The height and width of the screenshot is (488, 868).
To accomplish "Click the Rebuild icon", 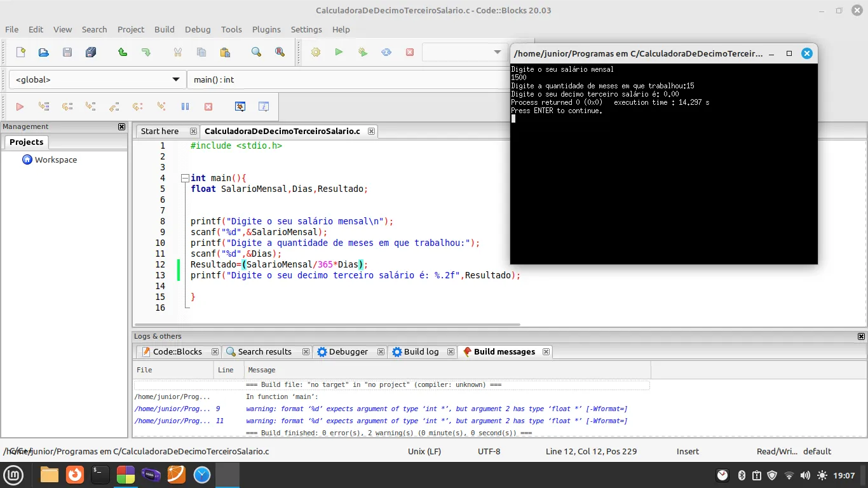I will [x=386, y=52].
